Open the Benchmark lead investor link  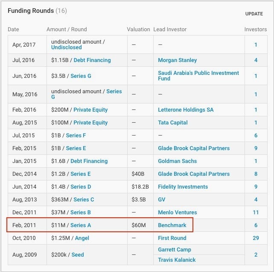coord(172,225)
